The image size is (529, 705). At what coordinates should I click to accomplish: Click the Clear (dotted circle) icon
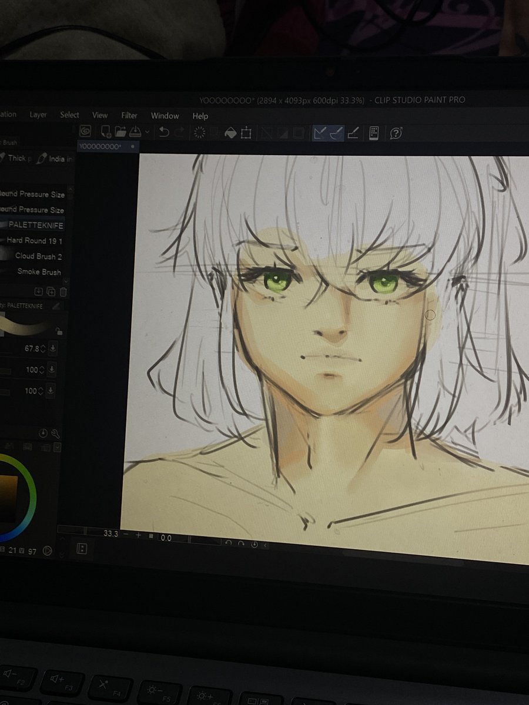tap(200, 133)
